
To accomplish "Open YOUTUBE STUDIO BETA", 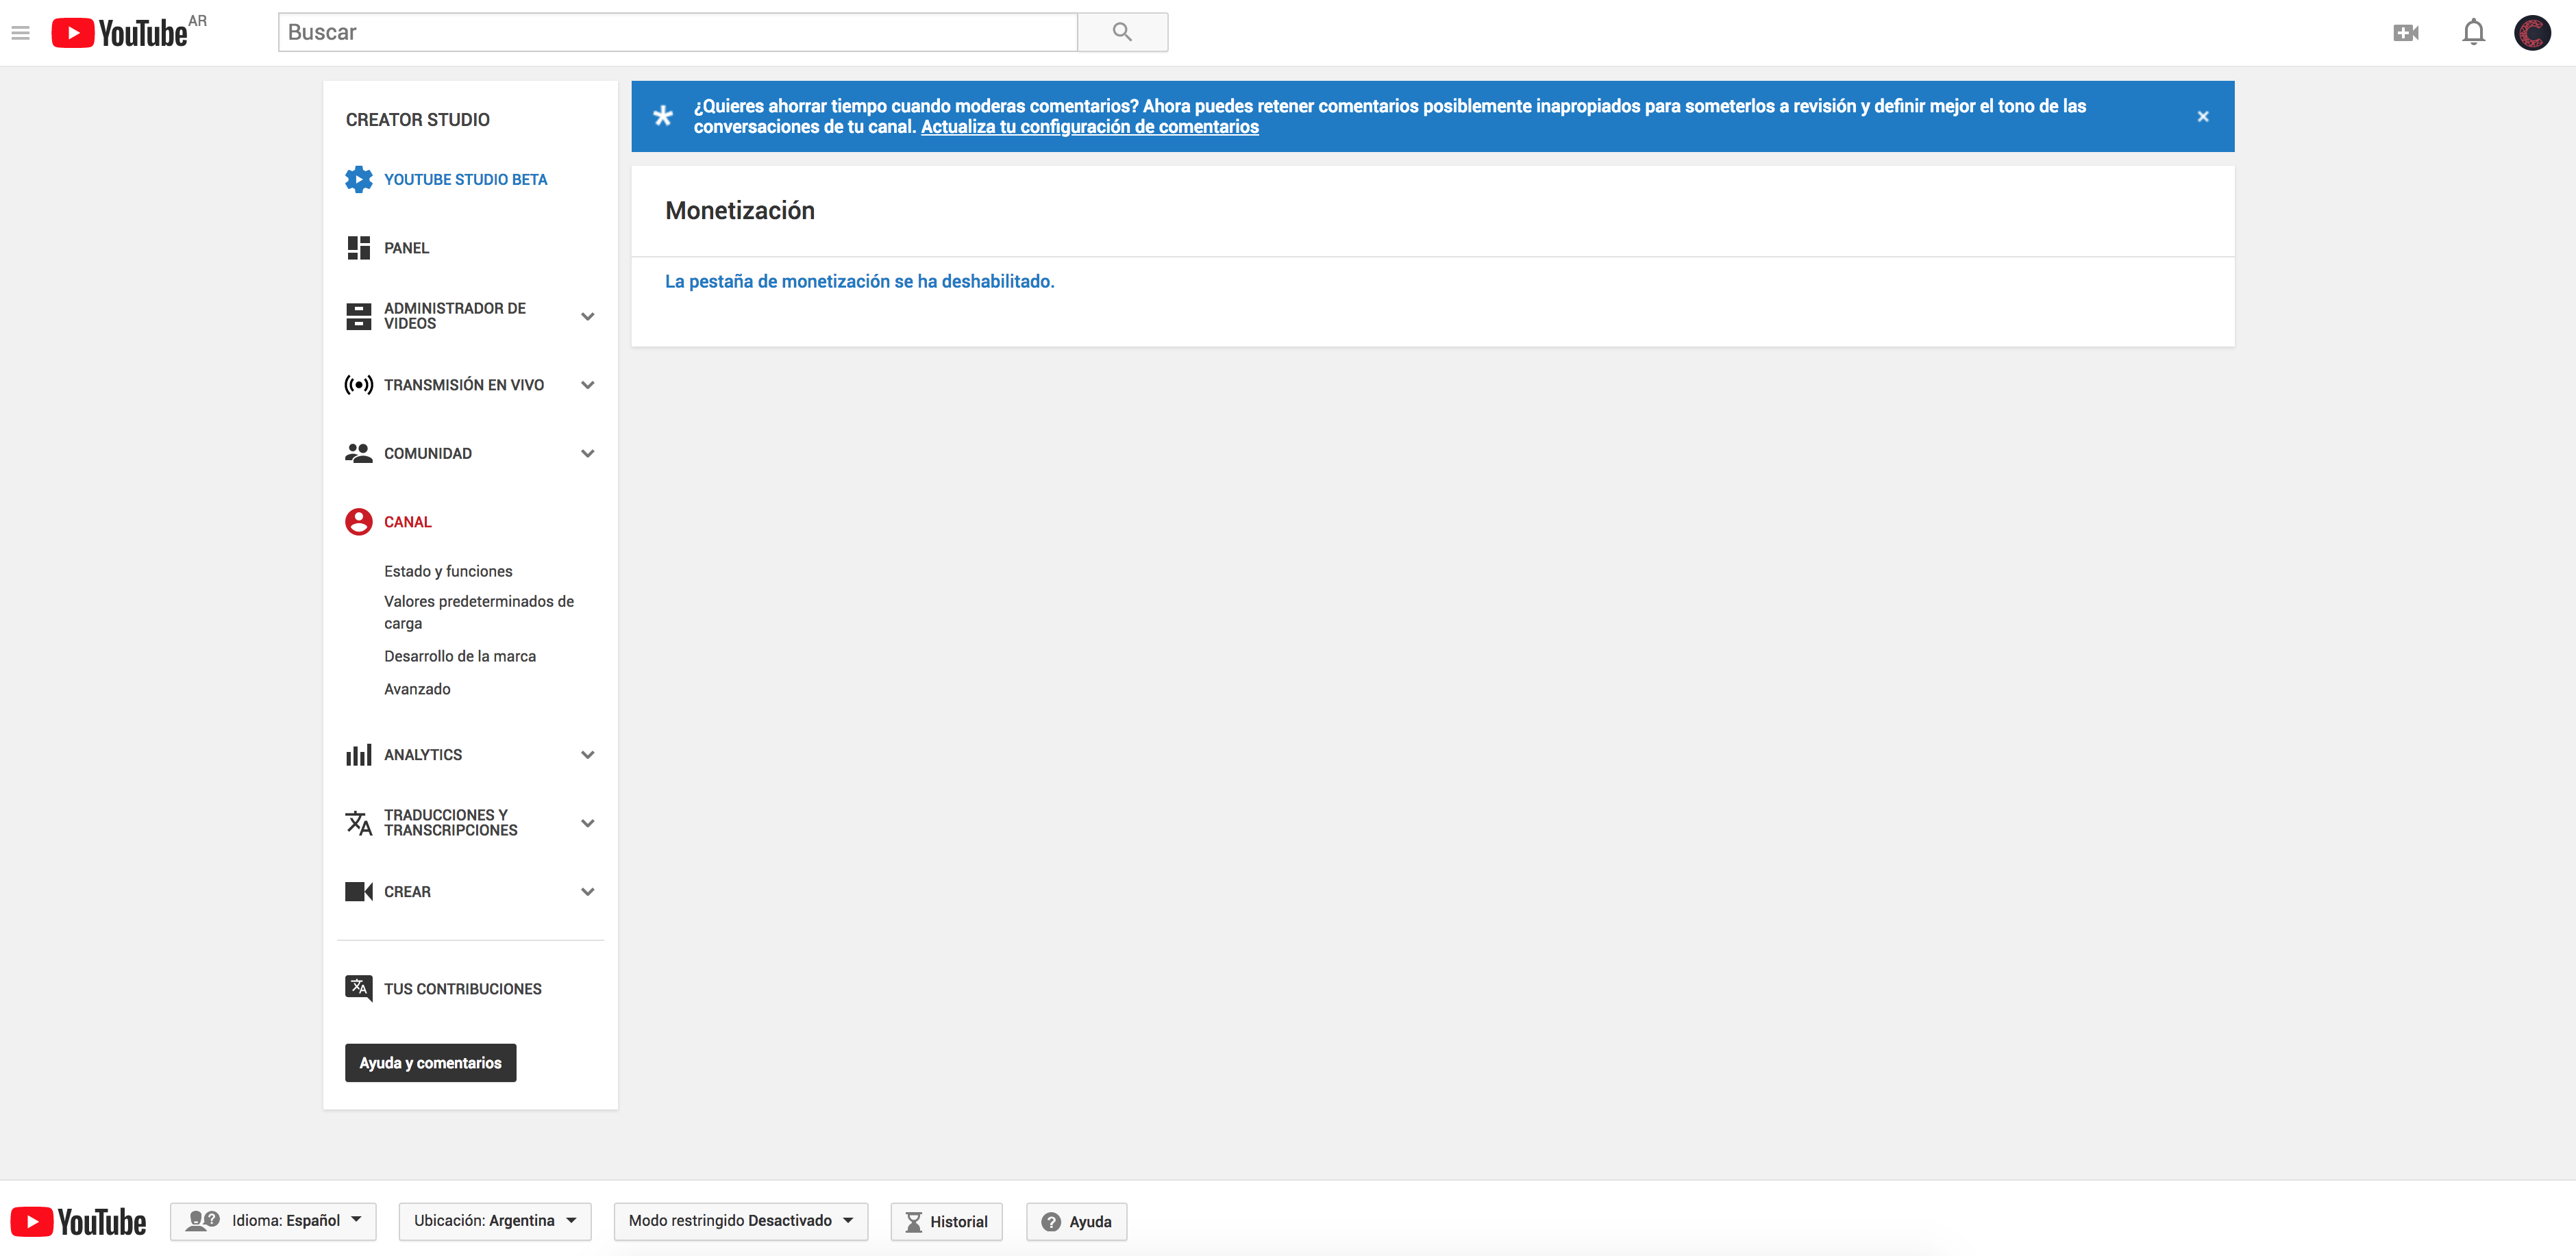I will (465, 180).
